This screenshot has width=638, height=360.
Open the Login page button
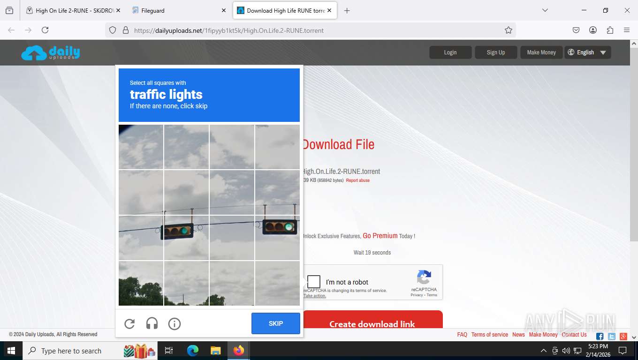(x=450, y=52)
